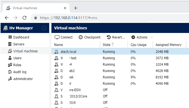Open the Dashboard menu item
The image size is (189, 108).
(21, 37)
